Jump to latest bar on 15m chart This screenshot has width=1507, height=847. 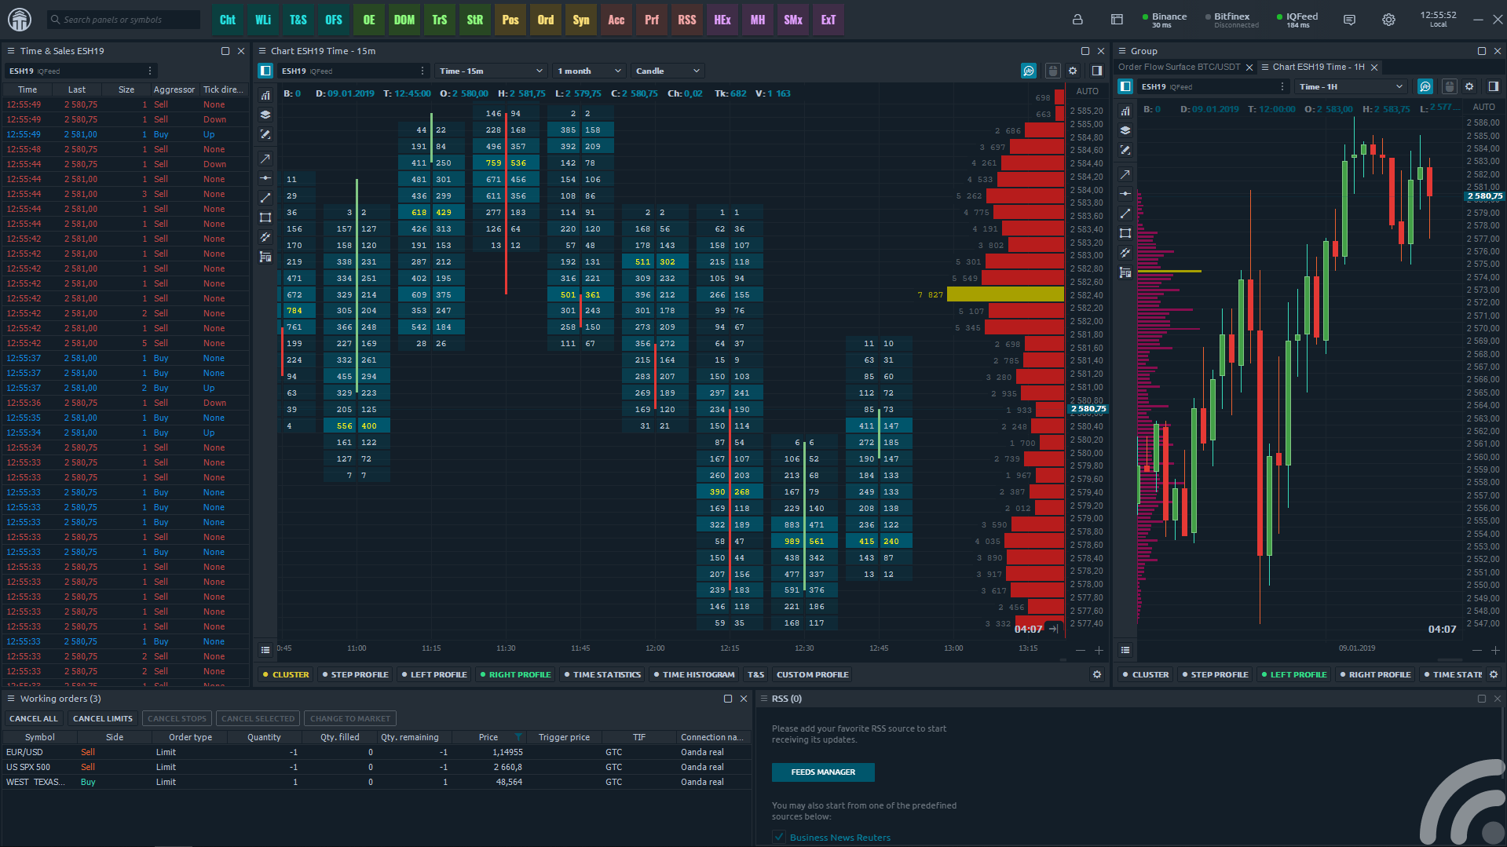(x=1053, y=629)
